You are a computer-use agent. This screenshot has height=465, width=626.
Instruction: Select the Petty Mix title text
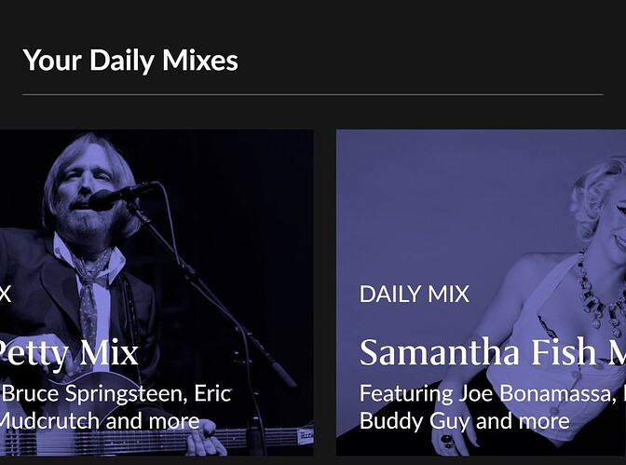(x=68, y=353)
